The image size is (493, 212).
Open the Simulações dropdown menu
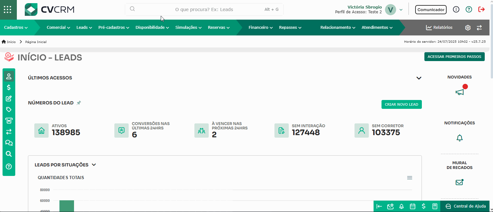click(x=189, y=28)
